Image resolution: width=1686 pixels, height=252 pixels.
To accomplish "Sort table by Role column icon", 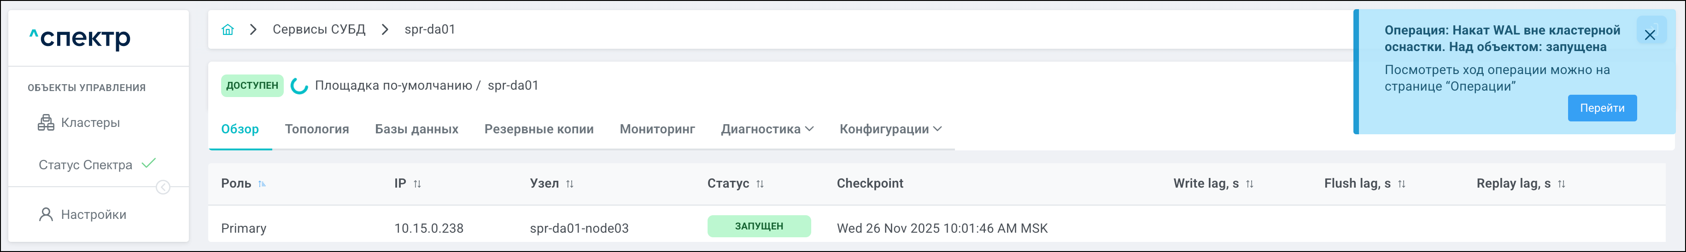I will coord(262,184).
